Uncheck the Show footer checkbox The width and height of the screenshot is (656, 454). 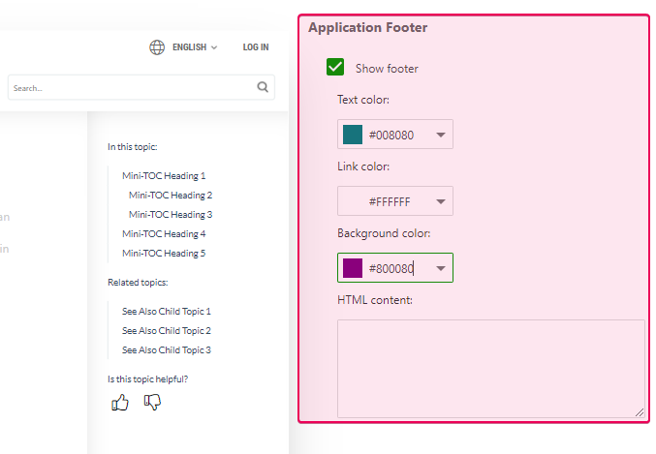335,67
